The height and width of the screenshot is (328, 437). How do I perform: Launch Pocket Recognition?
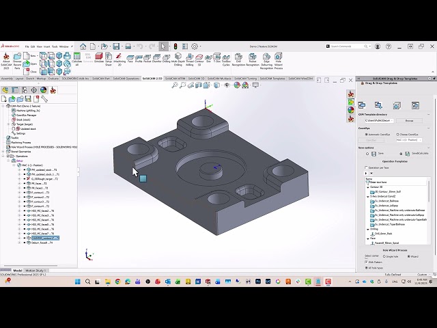point(253,59)
